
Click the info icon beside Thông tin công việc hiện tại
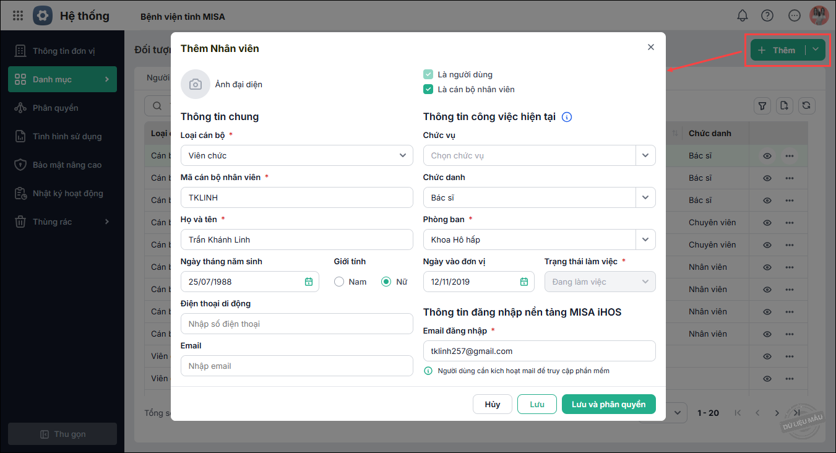tap(567, 116)
